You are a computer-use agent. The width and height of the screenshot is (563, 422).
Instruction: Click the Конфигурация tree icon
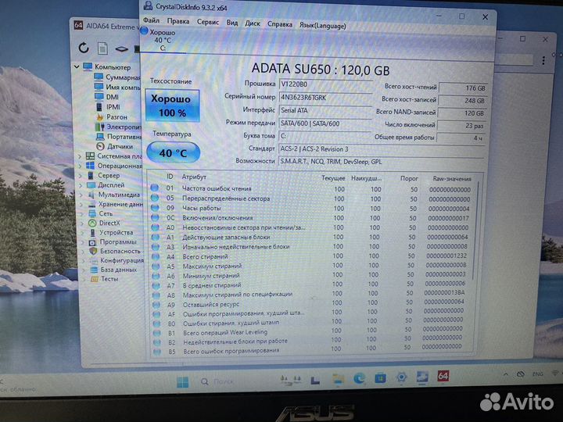tap(93, 260)
